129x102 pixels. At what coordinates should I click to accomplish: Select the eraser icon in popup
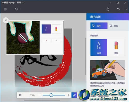(56, 29)
